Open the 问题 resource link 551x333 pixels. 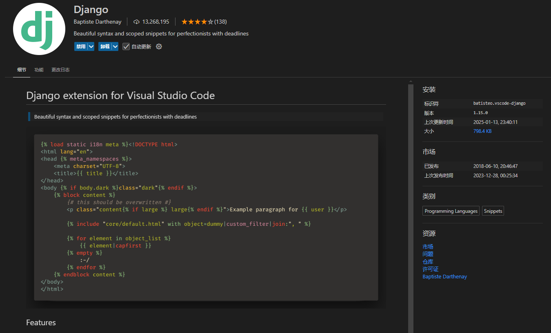pos(428,254)
